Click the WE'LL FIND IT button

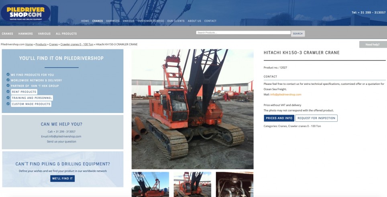pyautogui.click(x=63, y=179)
